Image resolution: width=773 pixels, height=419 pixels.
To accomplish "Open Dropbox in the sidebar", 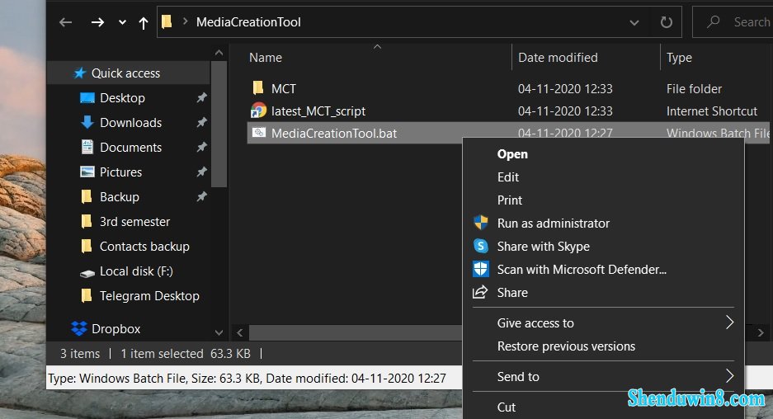I will [x=115, y=329].
